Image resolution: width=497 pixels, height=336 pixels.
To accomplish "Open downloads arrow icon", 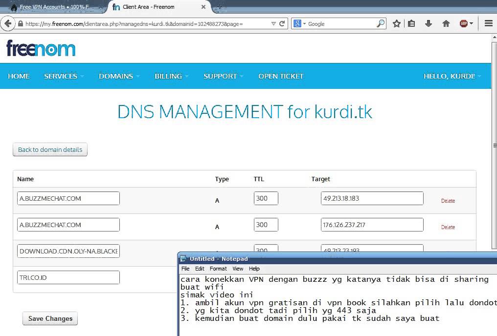I will tap(429, 24).
